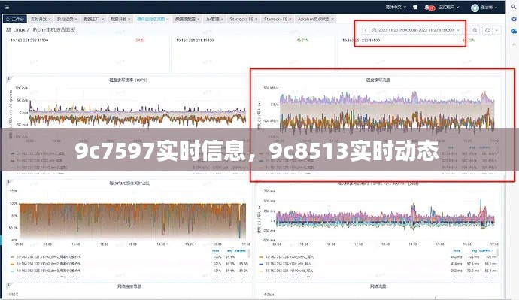The height and width of the screenshot is (300, 519).
Task: Expand the refresh interval dropdown arrow
Action: pyautogui.click(x=497, y=30)
